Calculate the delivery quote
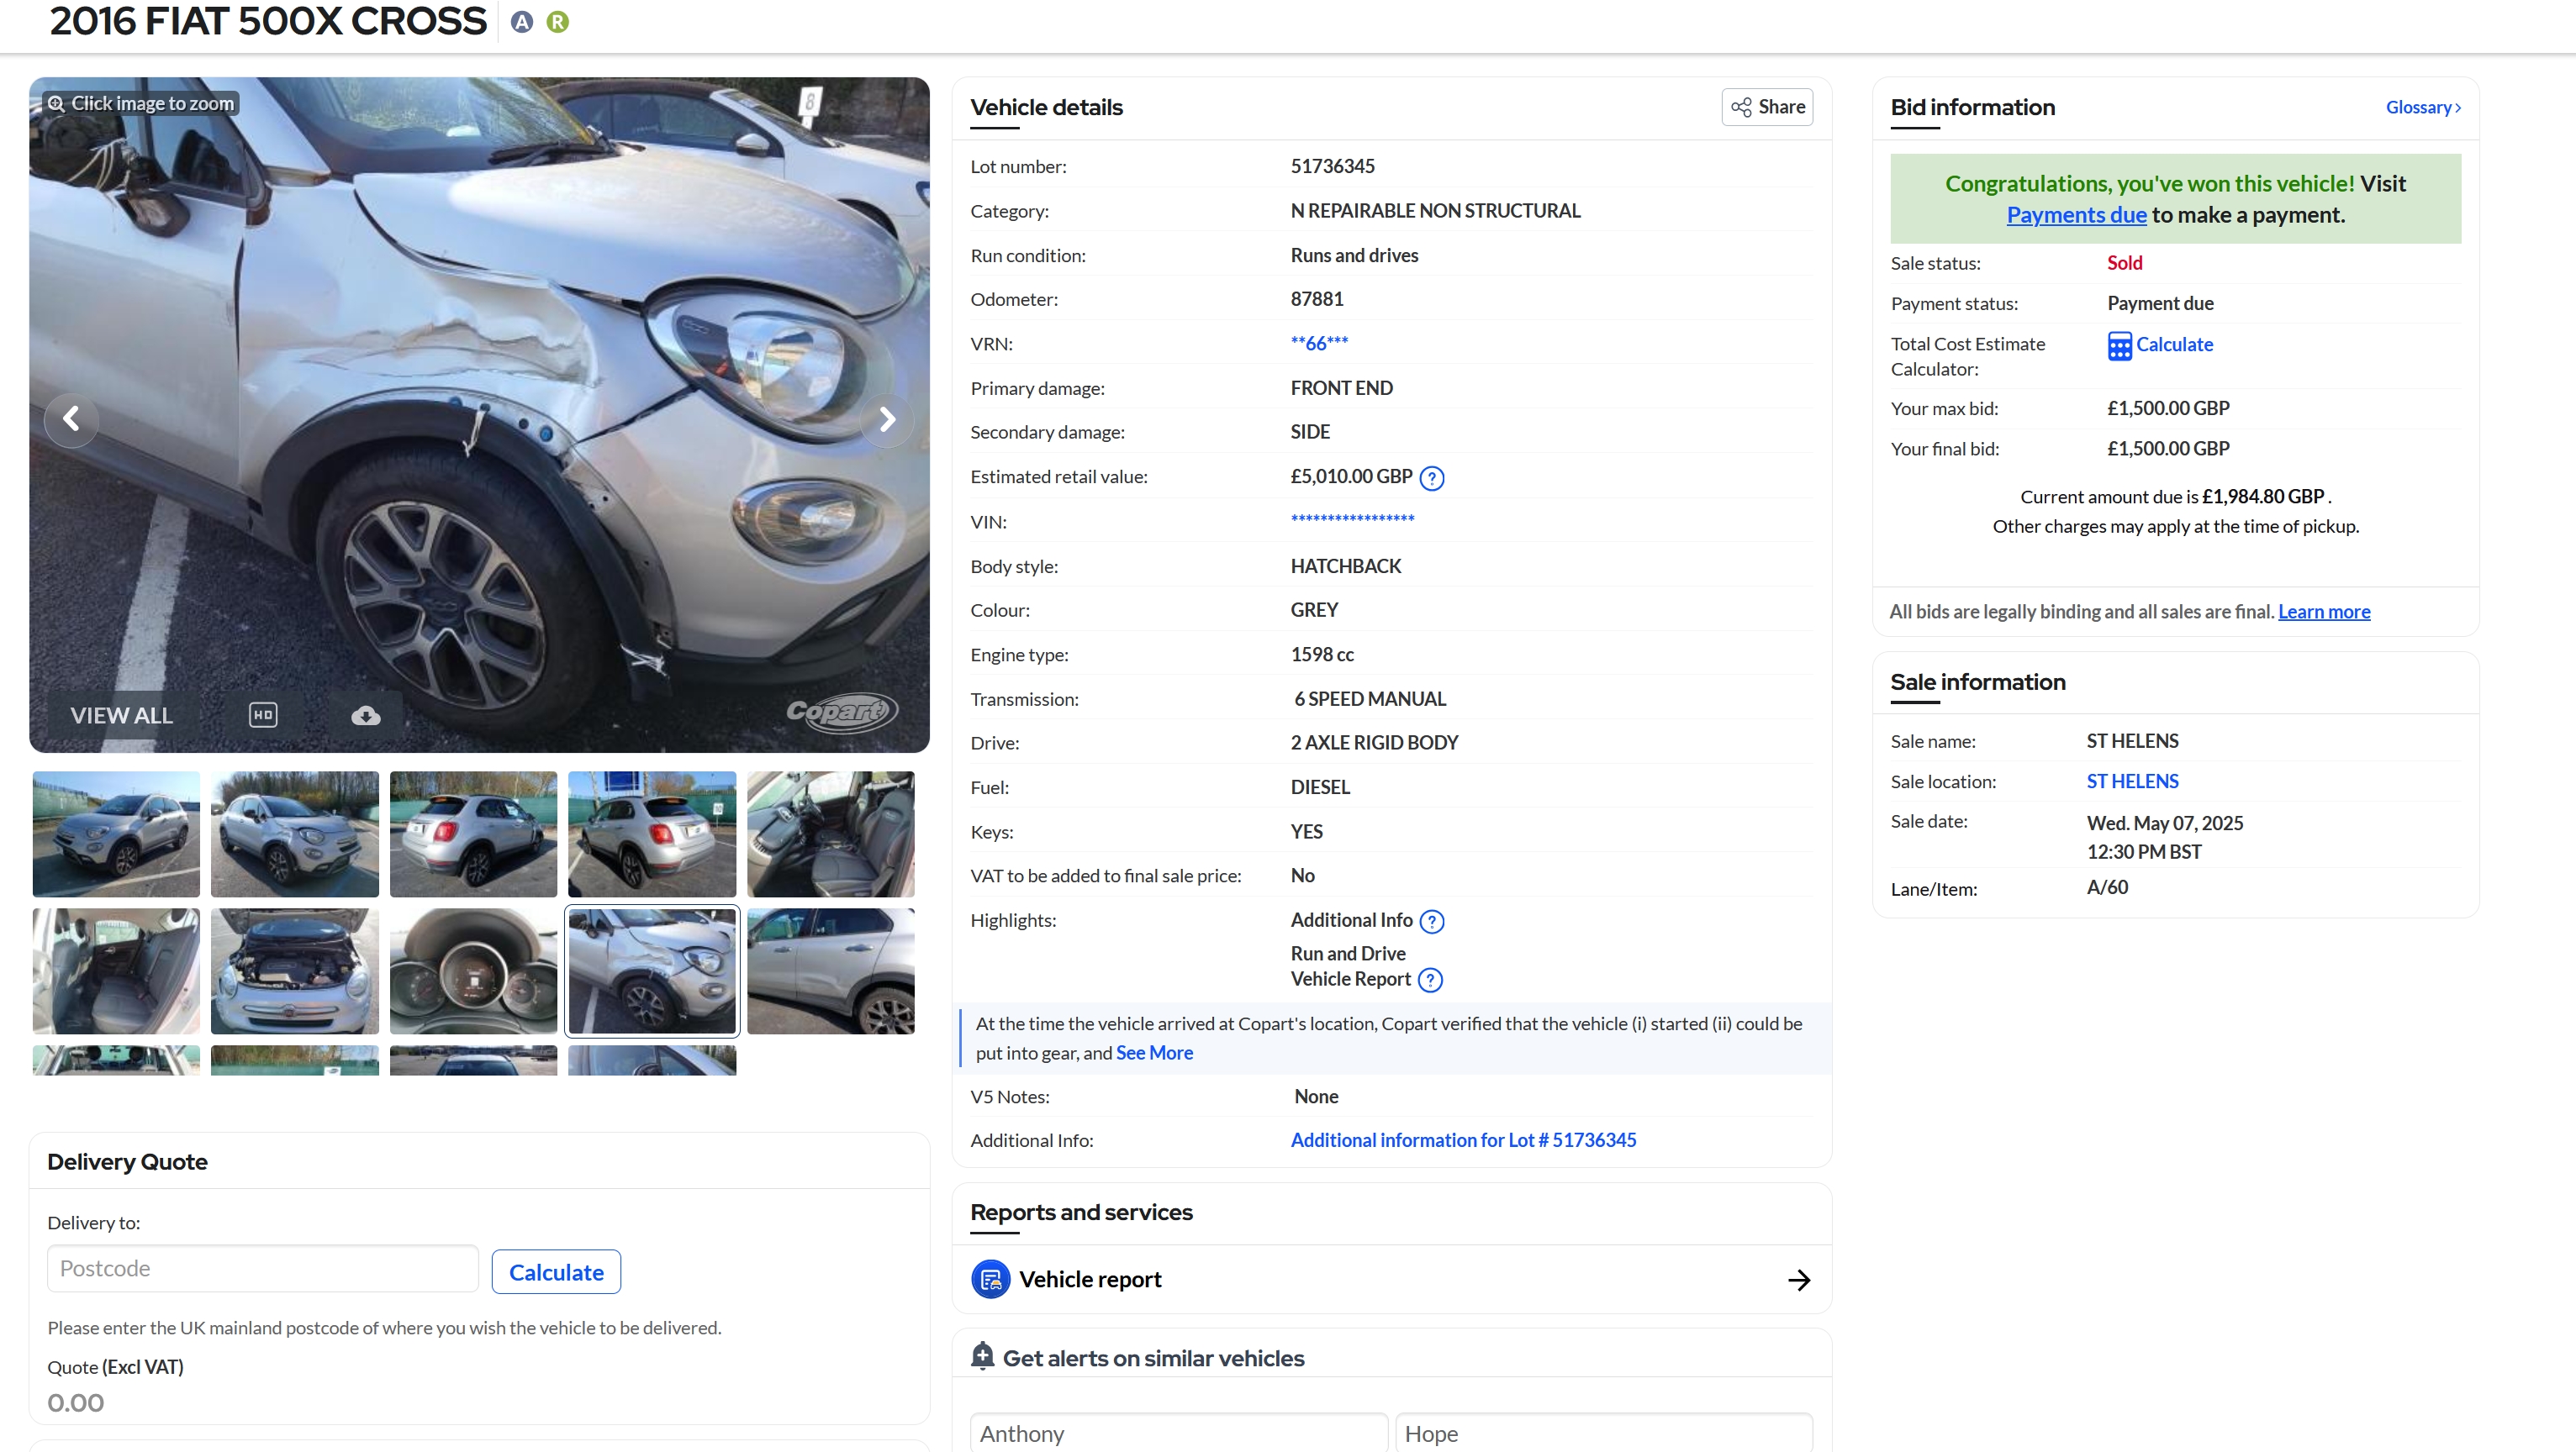This screenshot has height=1452, width=2576. point(556,1272)
